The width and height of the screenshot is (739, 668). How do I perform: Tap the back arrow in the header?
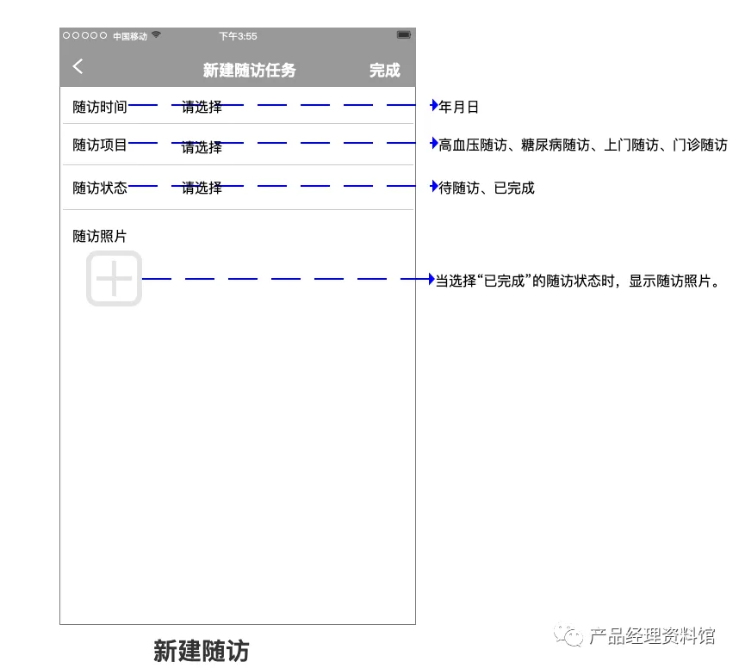coord(78,66)
